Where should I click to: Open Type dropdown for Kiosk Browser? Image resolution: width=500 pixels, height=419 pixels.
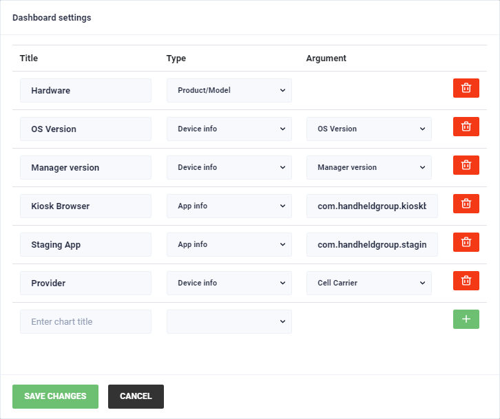[x=229, y=206]
